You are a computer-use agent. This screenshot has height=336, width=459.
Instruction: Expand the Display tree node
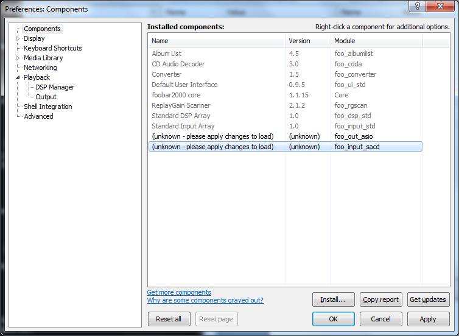(18, 38)
